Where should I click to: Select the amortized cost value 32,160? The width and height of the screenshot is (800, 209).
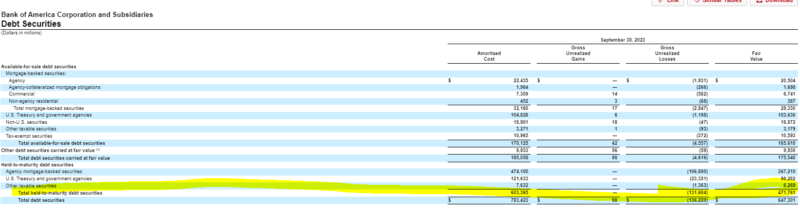coord(521,108)
